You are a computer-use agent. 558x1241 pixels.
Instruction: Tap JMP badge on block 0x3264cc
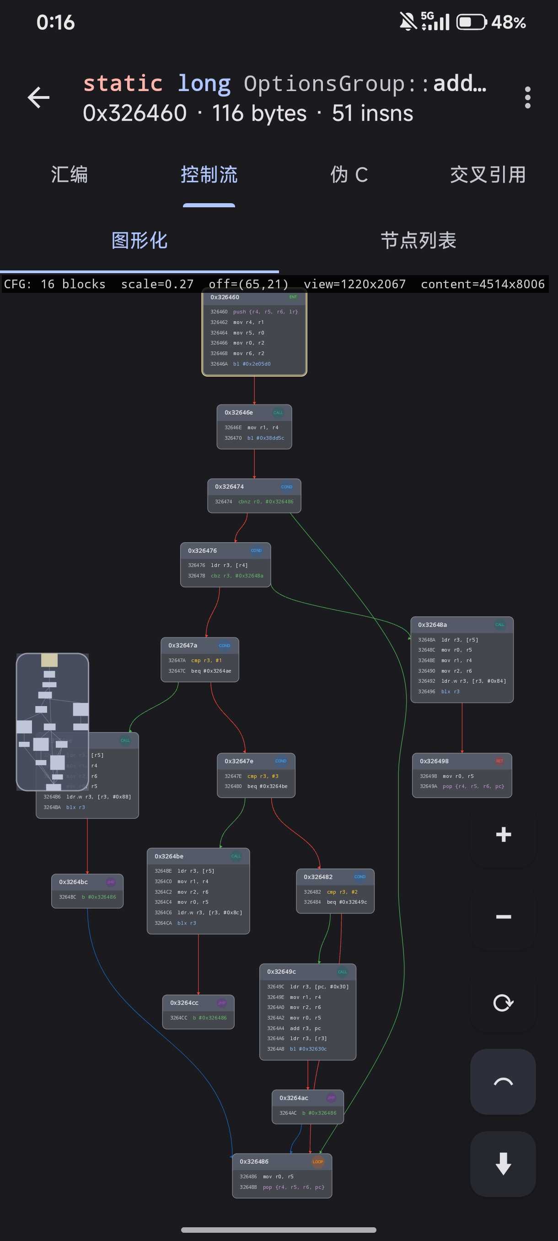(221, 1003)
